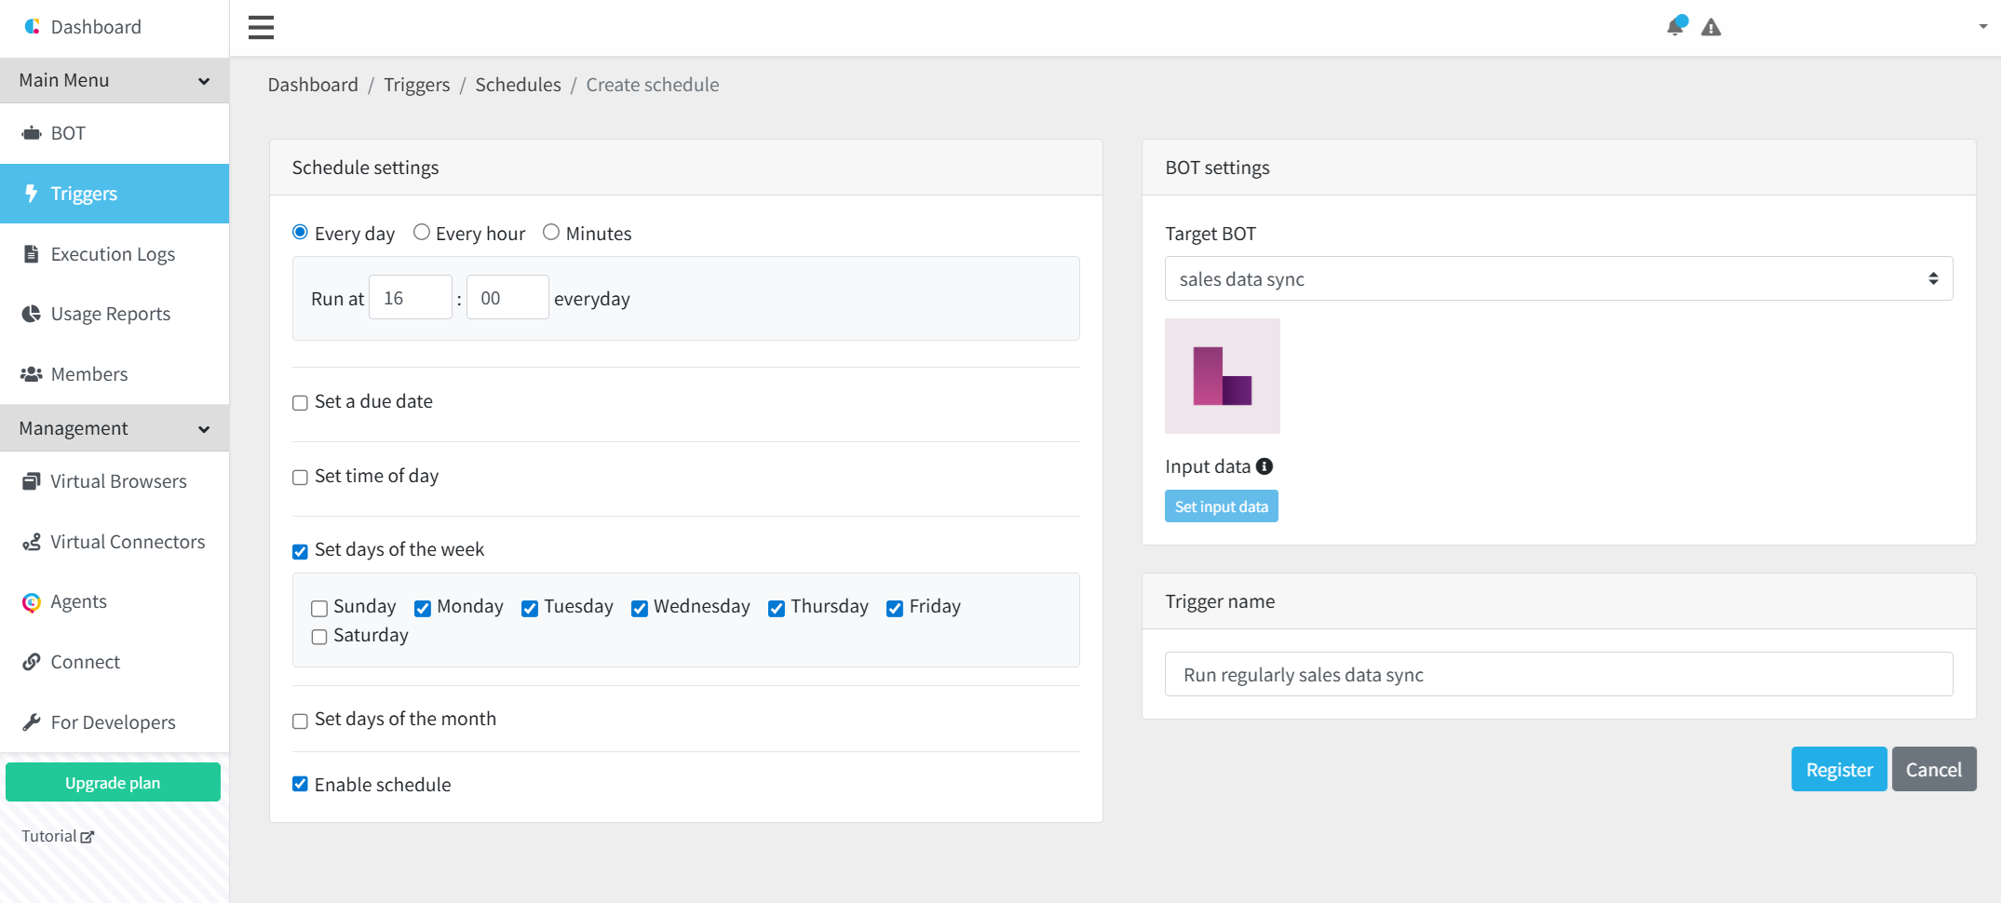This screenshot has height=903, width=2001.
Task: Click the Virtual Connectors icon
Action: tap(32, 542)
